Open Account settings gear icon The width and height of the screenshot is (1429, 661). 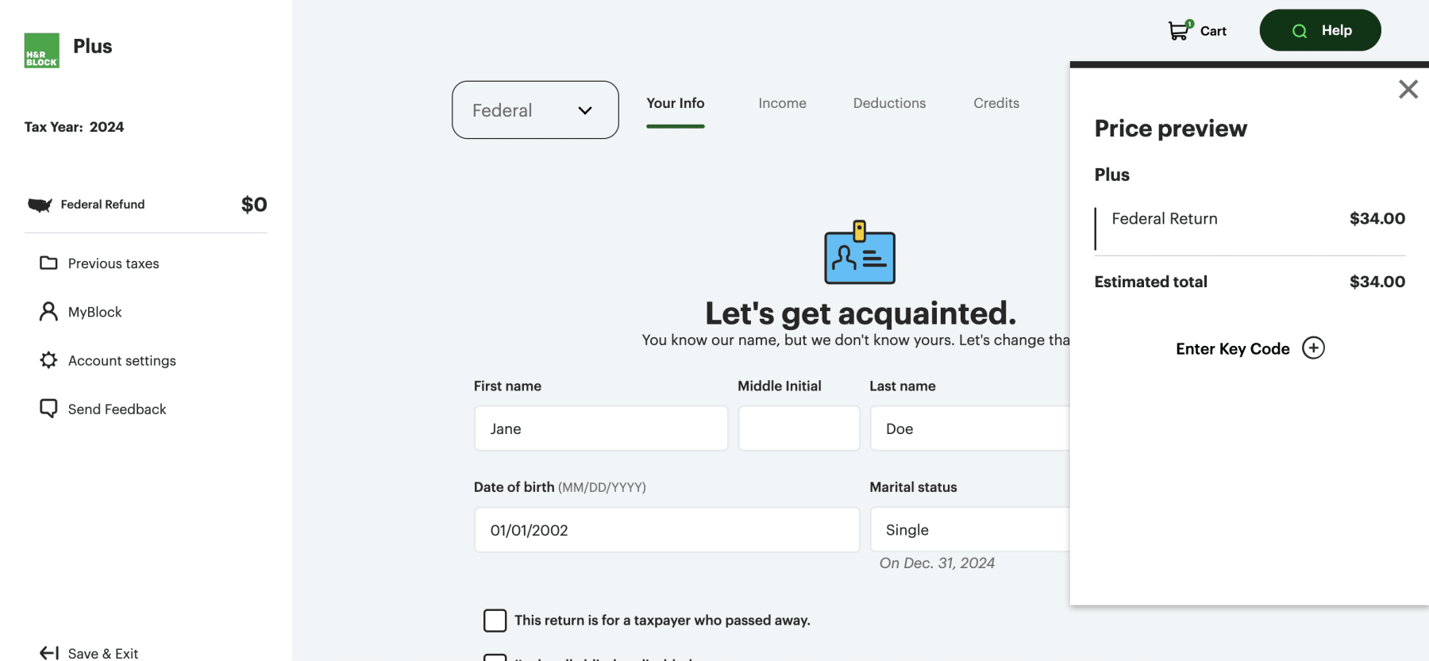coord(48,360)
